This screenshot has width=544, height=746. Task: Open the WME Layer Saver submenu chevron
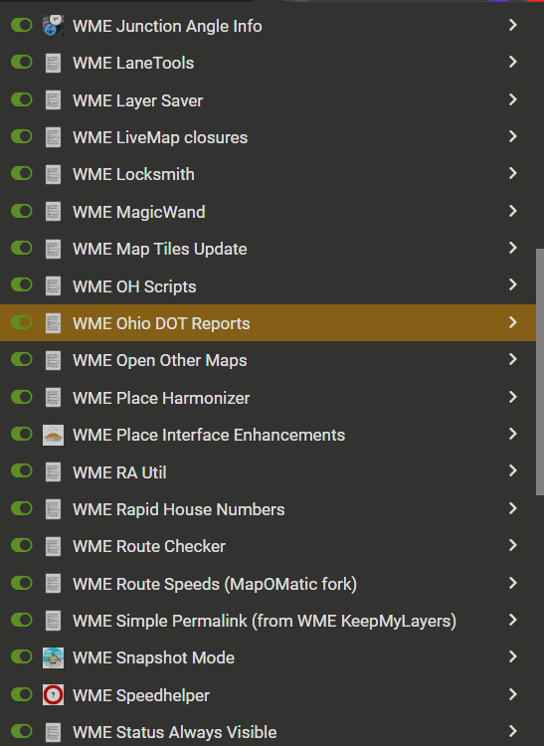coord(512,99)
